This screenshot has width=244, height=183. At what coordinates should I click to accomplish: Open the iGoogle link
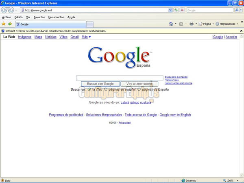coord(218,37)
